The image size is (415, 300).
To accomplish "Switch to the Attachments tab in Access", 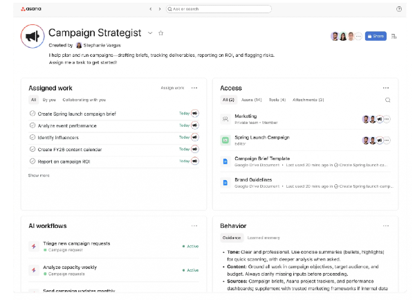I will point(308,100).
